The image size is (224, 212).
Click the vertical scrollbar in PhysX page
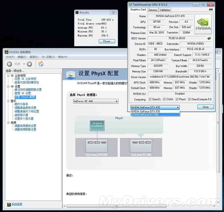[218, 123]
